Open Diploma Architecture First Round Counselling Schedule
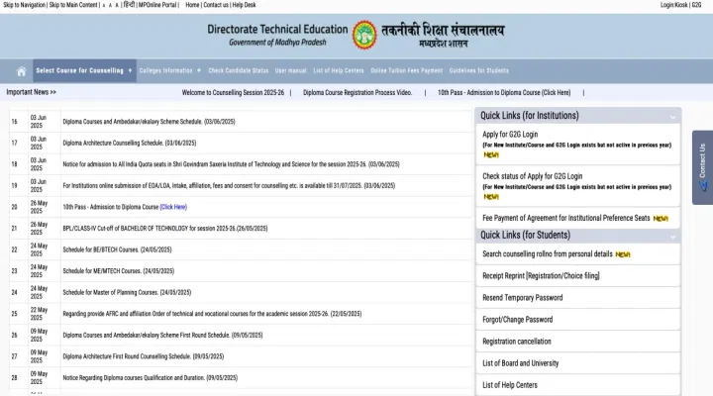 (x=144, y=356)
